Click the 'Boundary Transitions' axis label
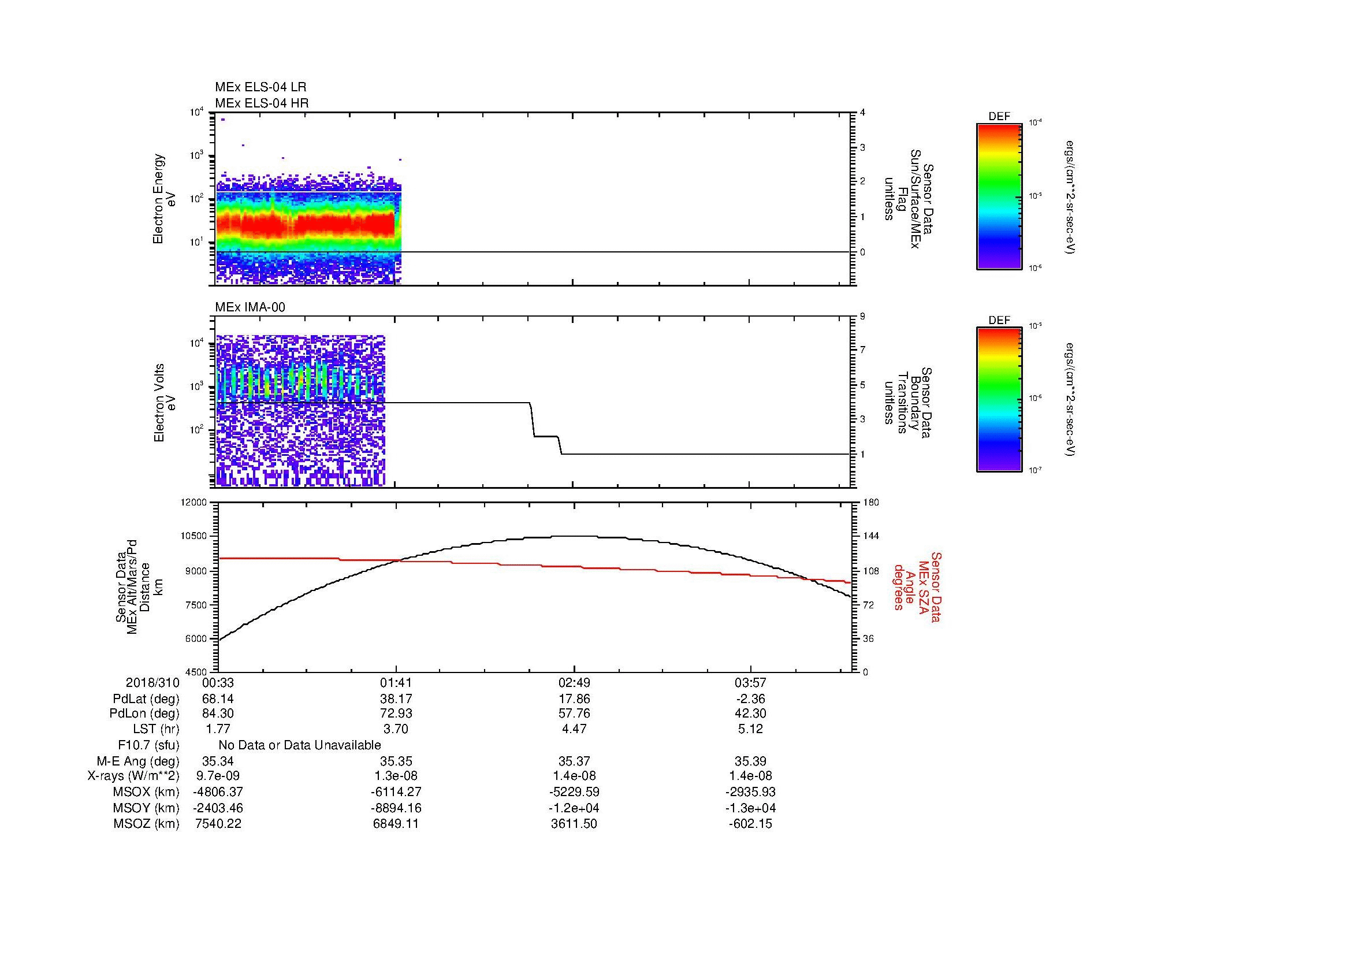This screenshot has height=955, width=1351. coord(908,403)
